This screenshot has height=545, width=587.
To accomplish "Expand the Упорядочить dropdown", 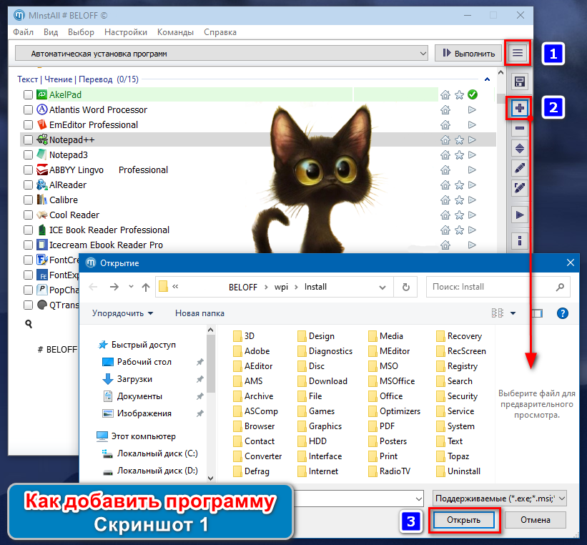I will pos(123,313).
